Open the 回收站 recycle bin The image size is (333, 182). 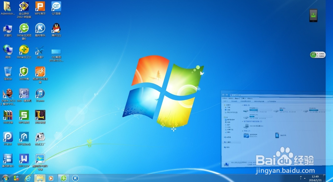tap(8, 73)
